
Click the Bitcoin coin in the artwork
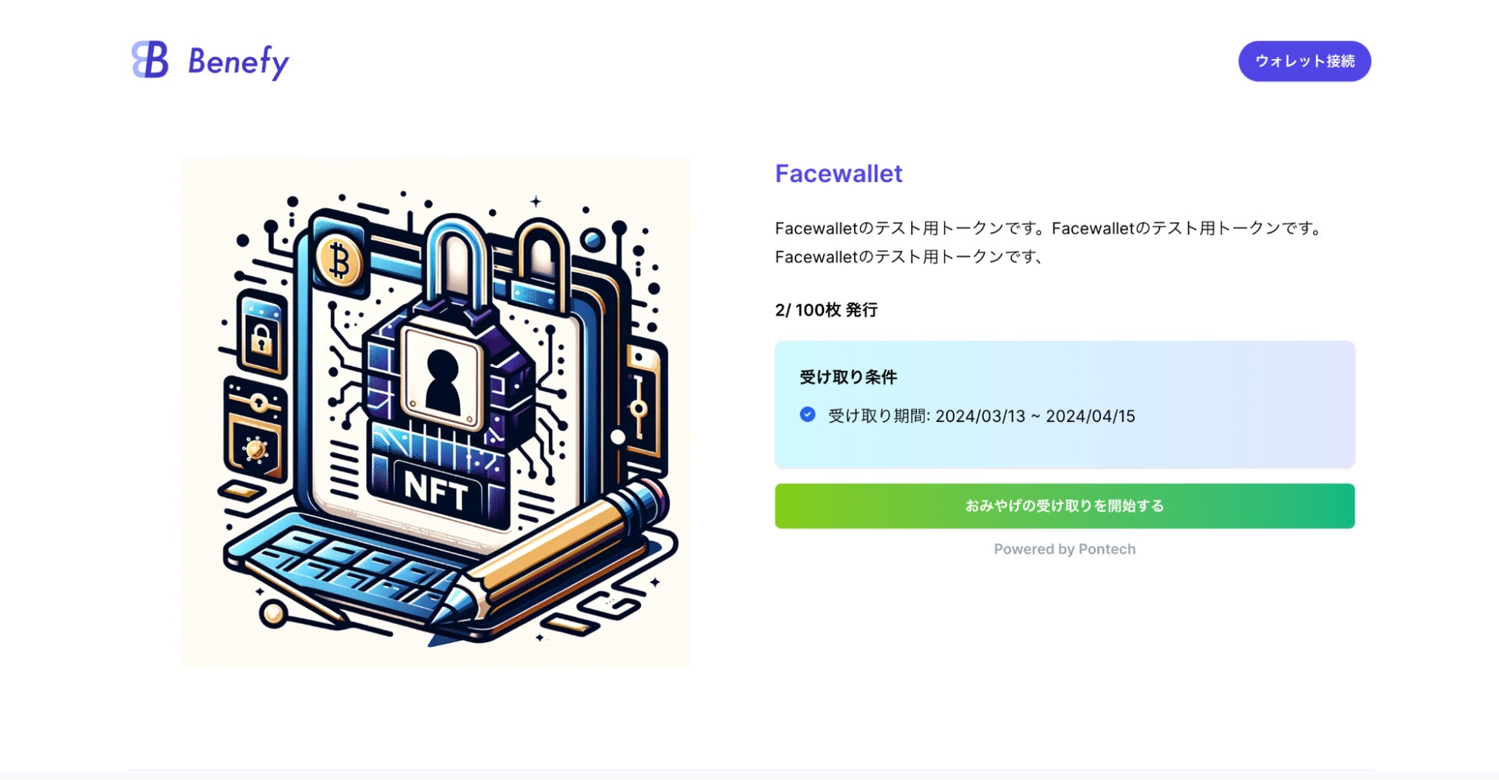click(339, 261)
